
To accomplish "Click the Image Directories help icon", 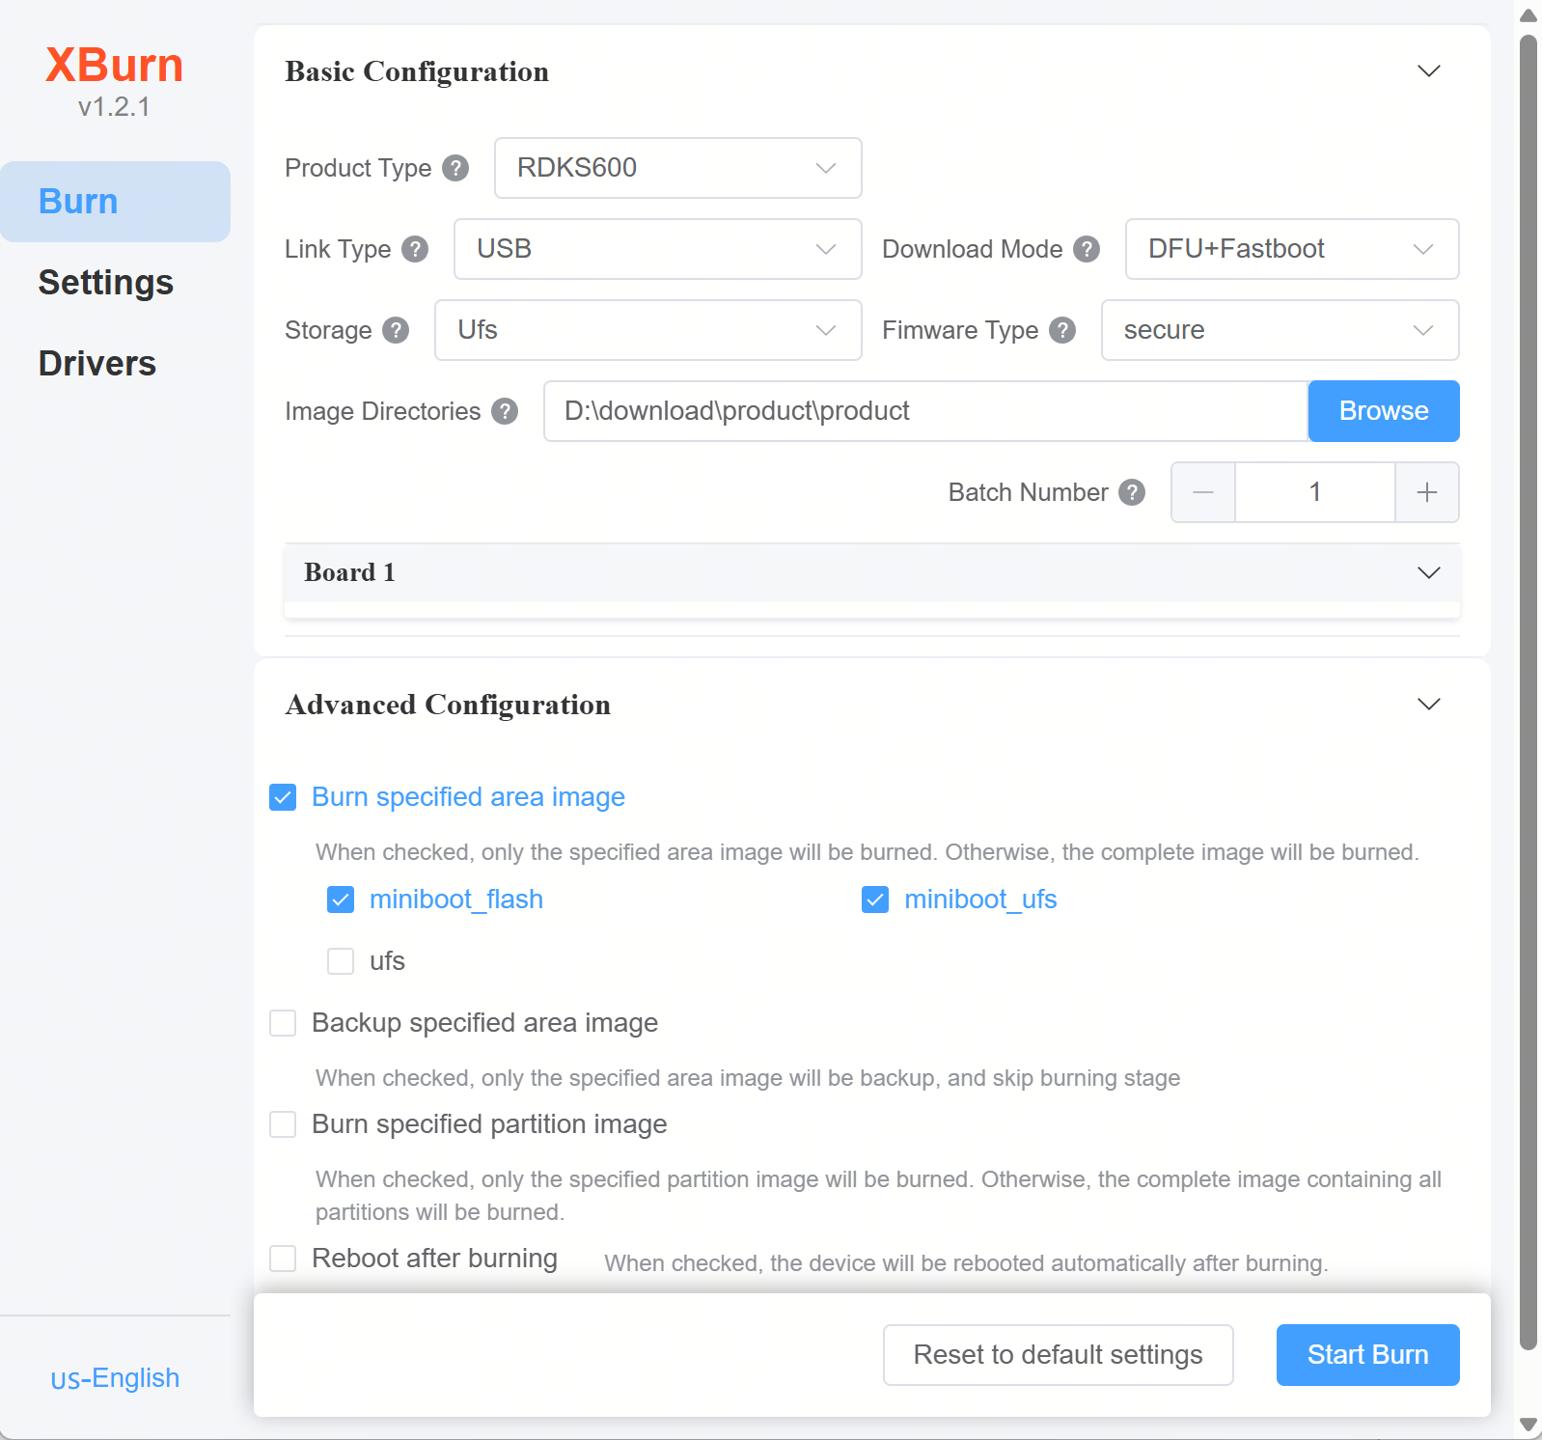I will coord(505,411).
